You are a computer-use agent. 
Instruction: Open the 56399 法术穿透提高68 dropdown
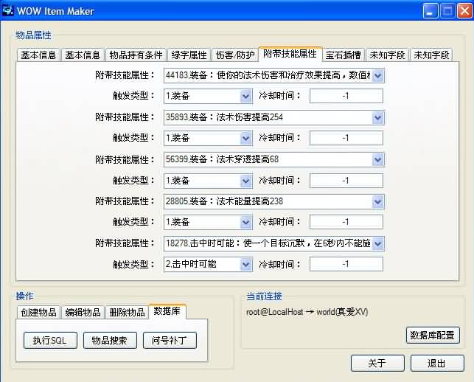coord(378,159)
